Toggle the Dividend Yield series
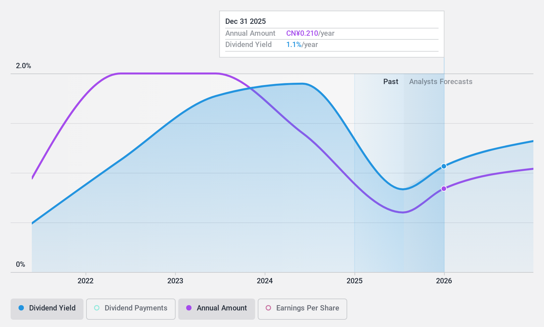Screen dimensions: 544x327 pyautogui.click(x=47, y=309)
